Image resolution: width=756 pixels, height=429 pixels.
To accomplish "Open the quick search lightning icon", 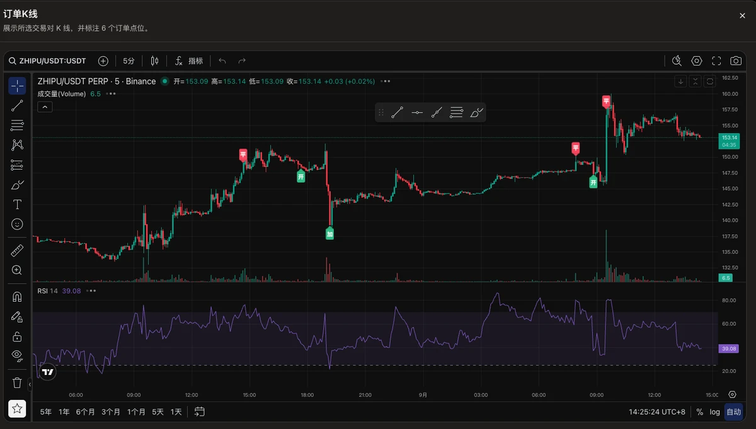I will pyautogui.click(x=677, y=61).
